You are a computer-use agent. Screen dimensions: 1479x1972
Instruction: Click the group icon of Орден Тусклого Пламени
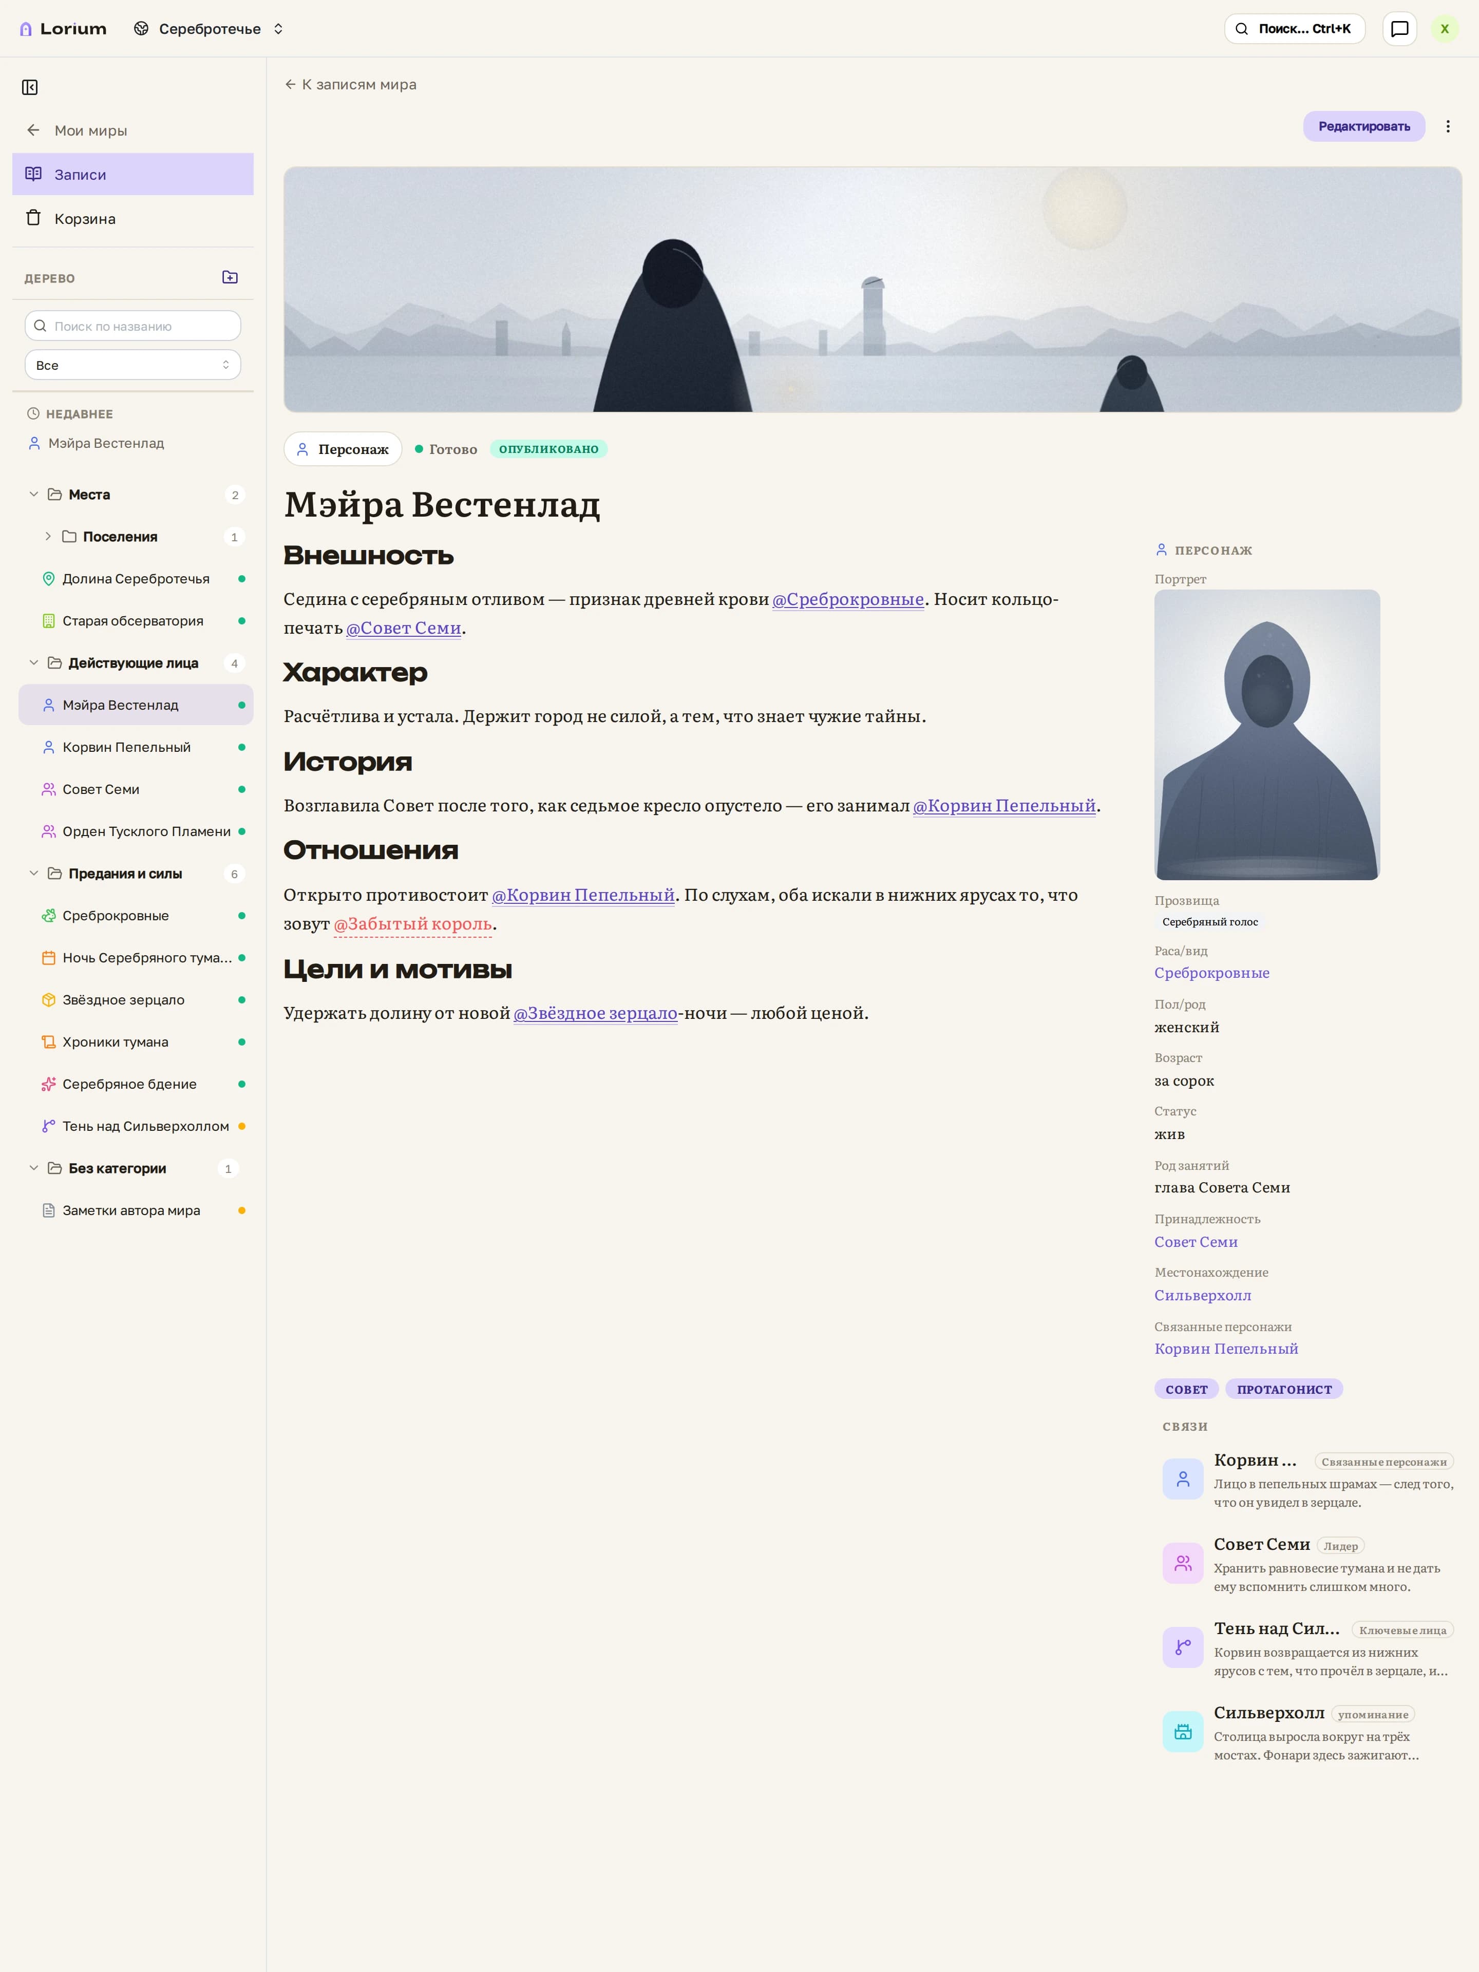(49, 832)
